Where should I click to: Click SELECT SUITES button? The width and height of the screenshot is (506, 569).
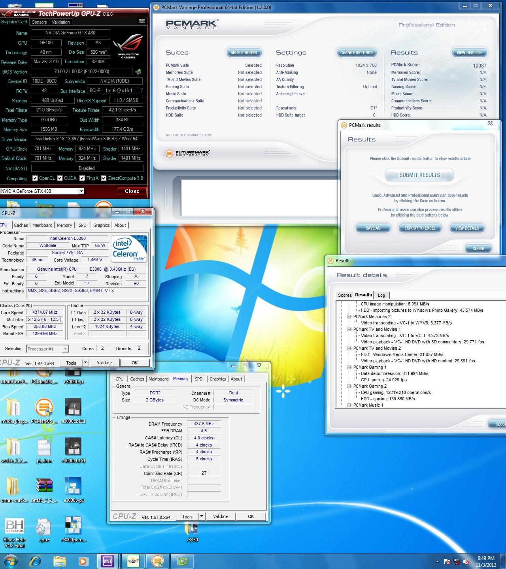[244, 53]
